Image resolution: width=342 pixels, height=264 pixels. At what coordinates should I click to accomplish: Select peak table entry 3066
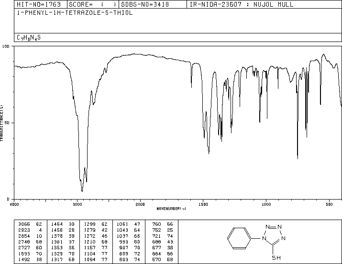24,224
